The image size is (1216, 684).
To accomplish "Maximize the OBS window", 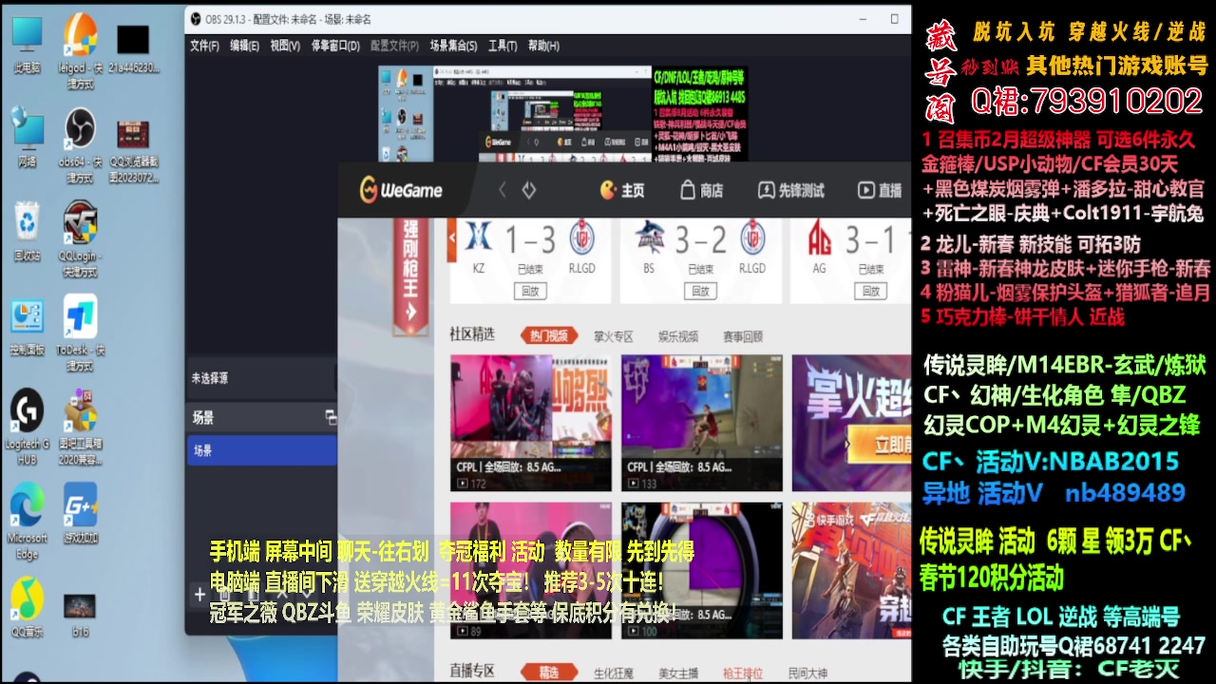I will coord(894,19).
